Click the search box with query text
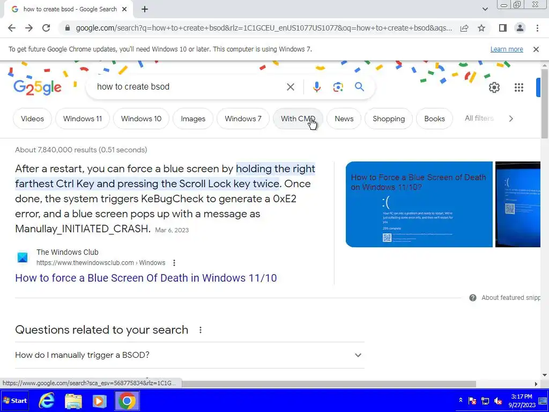 point(189,86)
